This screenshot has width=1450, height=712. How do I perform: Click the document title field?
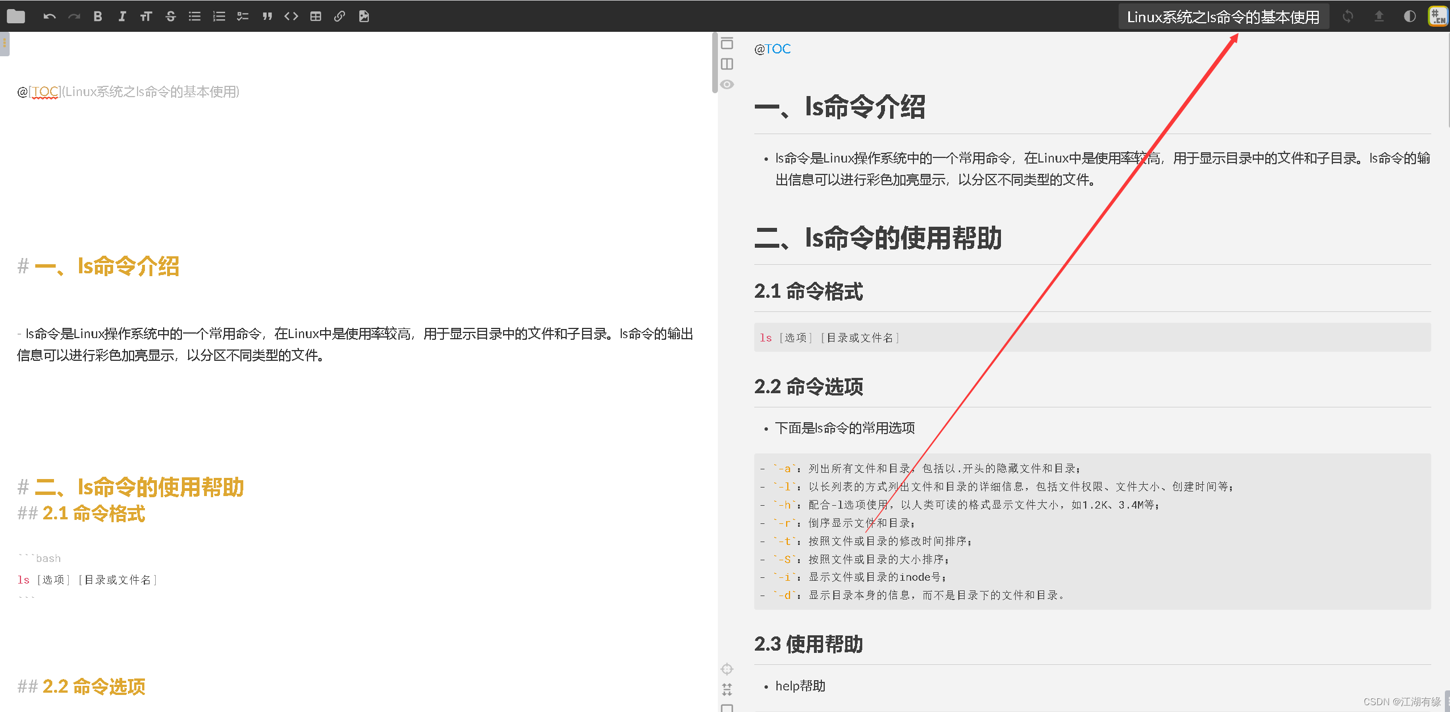[1223, 17]
